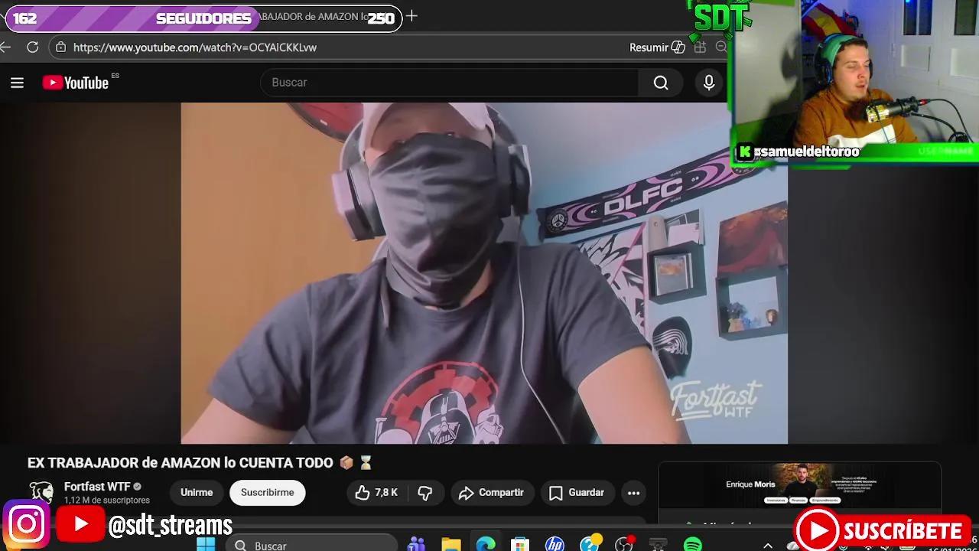Click the SEGUIDORES progress bar at top
979x551 pixels.
coord(203,18)
